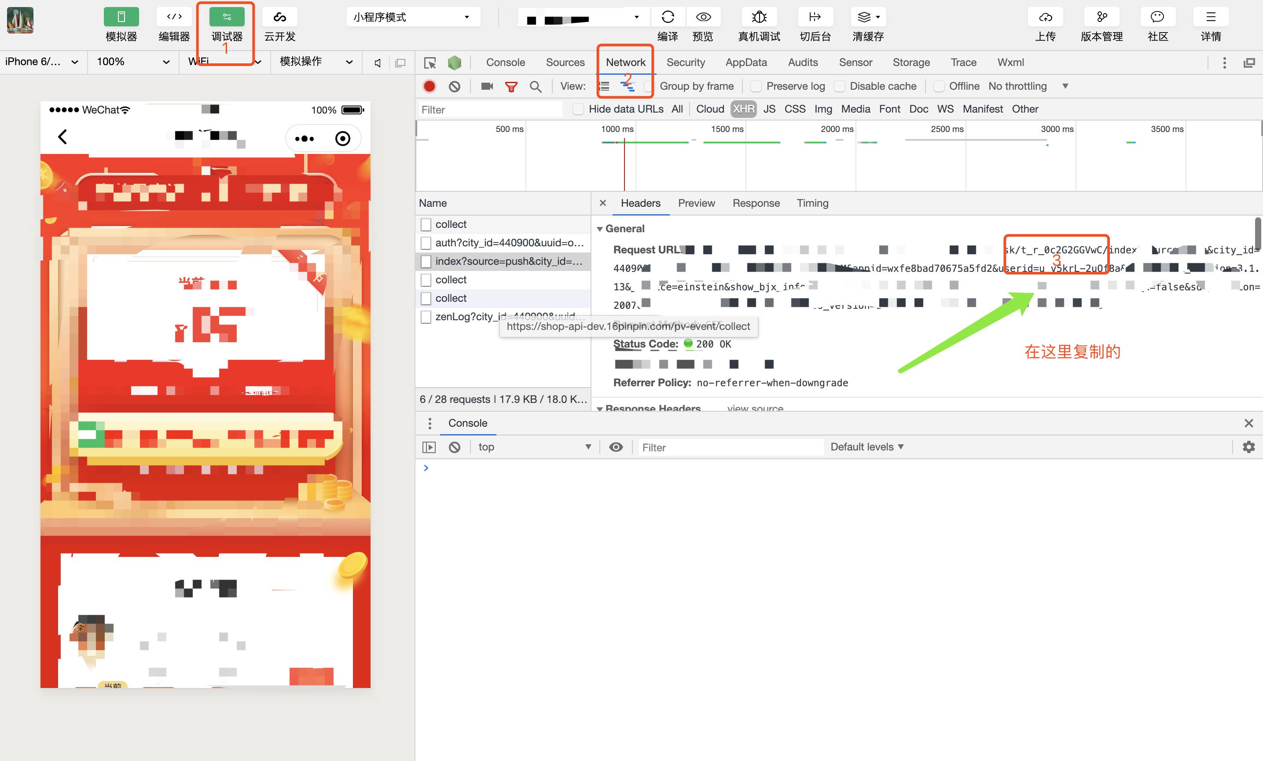1263x761 pixels.
Task: Switch to the Sources tab
Action: (x=565, y=62)
